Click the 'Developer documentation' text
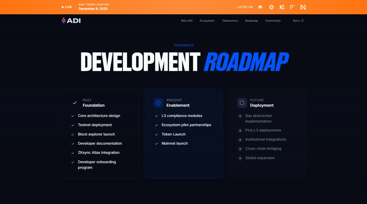The height and width of the screenshot is (204, 367). pos(100,144)
